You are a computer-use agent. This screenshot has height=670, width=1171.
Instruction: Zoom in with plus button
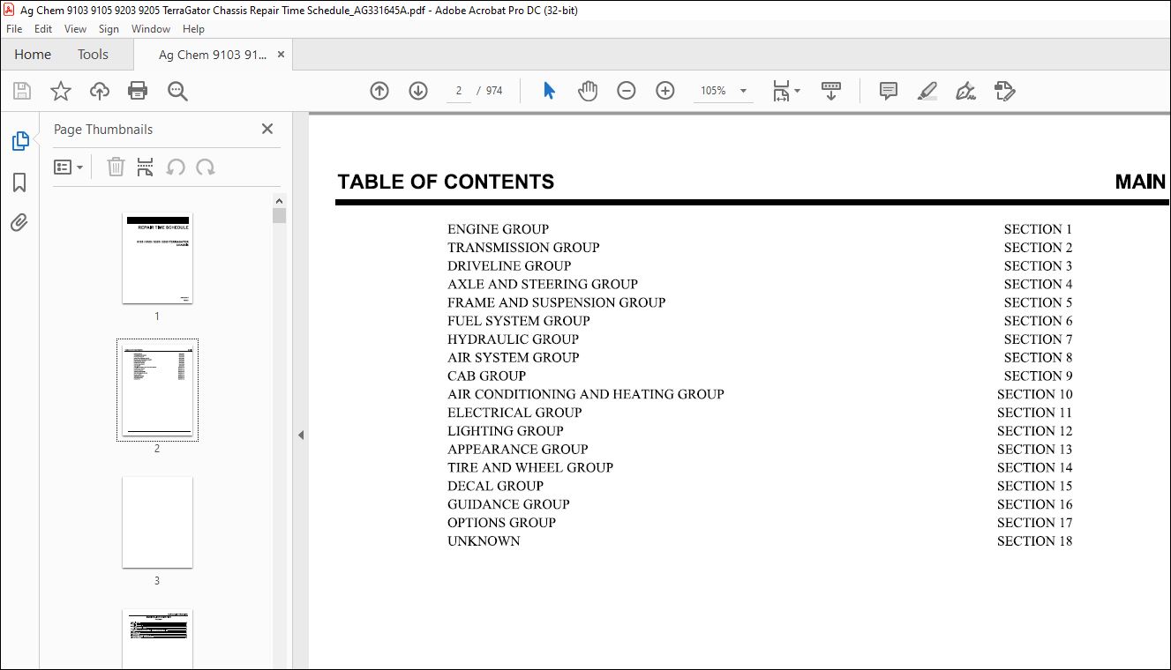(665, 91)
